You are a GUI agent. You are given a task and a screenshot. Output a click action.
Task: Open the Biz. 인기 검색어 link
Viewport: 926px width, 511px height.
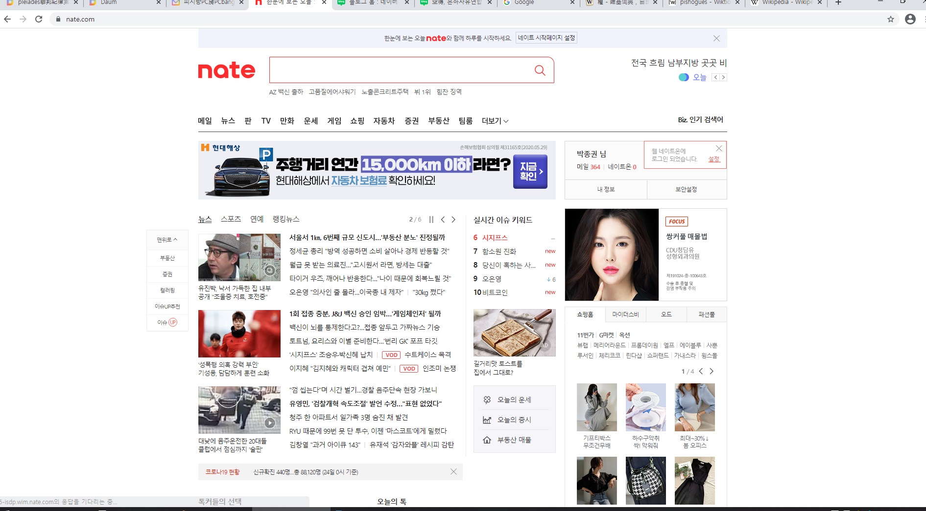[x=700, y=120]
